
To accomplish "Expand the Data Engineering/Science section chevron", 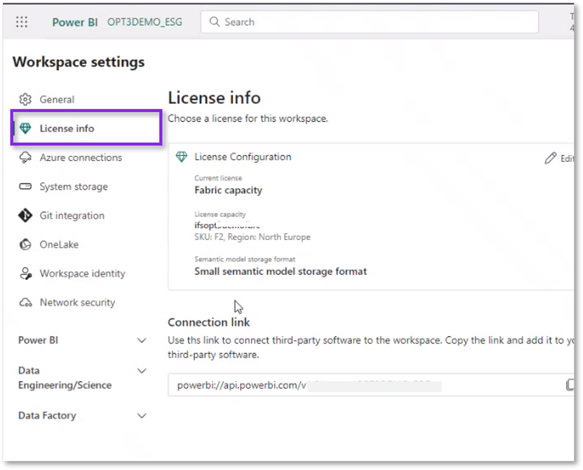I will (142, 371).
